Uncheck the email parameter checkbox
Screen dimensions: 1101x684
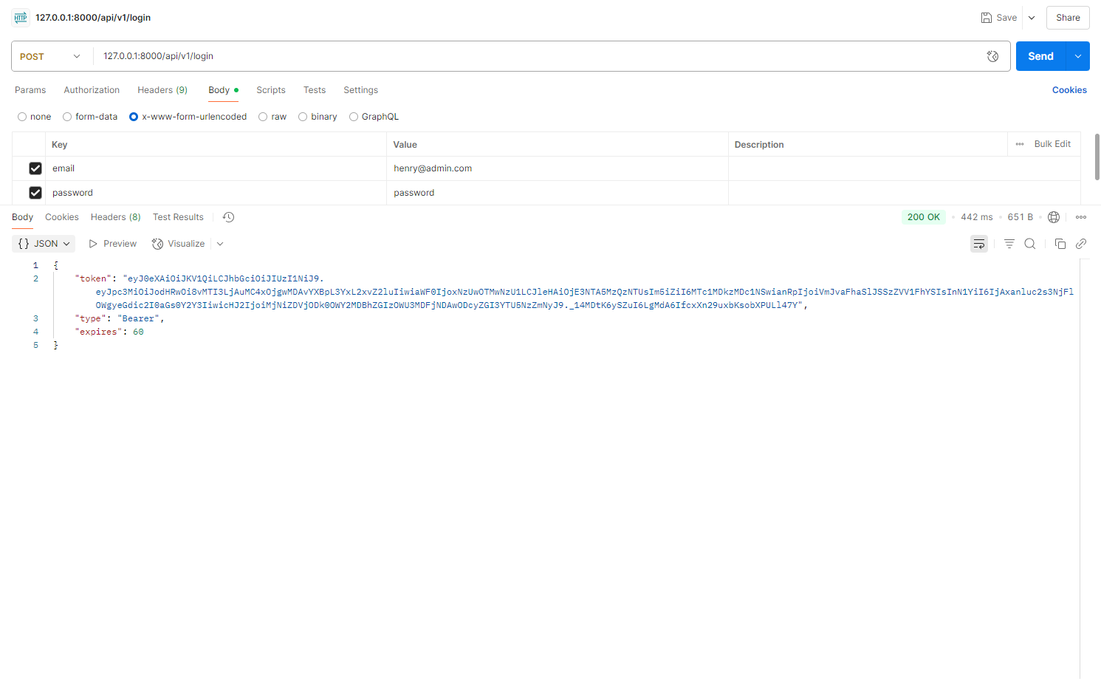(35, 168)
